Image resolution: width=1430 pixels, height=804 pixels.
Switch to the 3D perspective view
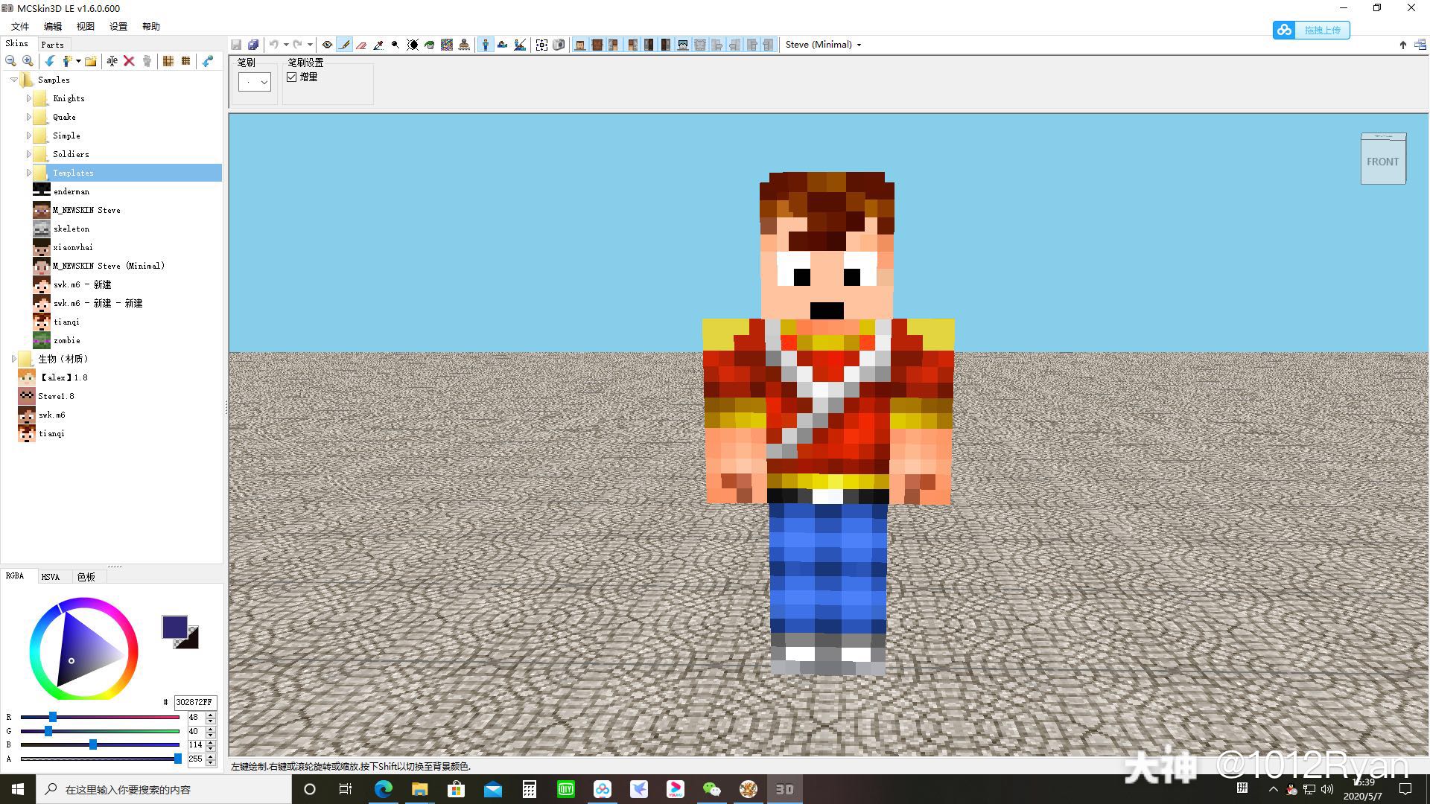(x=486, y=45)
